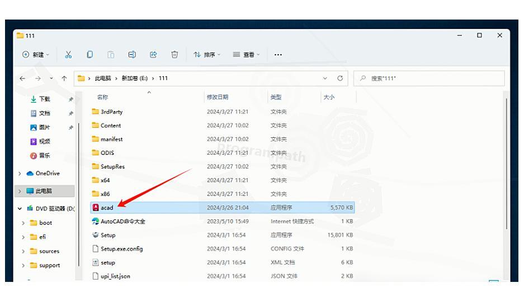Click the 15,801 KB size cell

340,235
